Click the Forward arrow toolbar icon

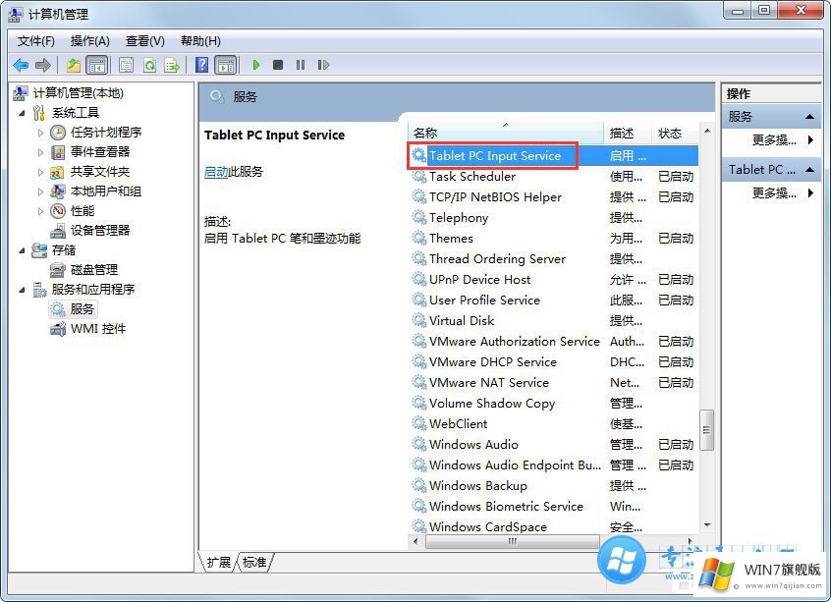(43, 65)
